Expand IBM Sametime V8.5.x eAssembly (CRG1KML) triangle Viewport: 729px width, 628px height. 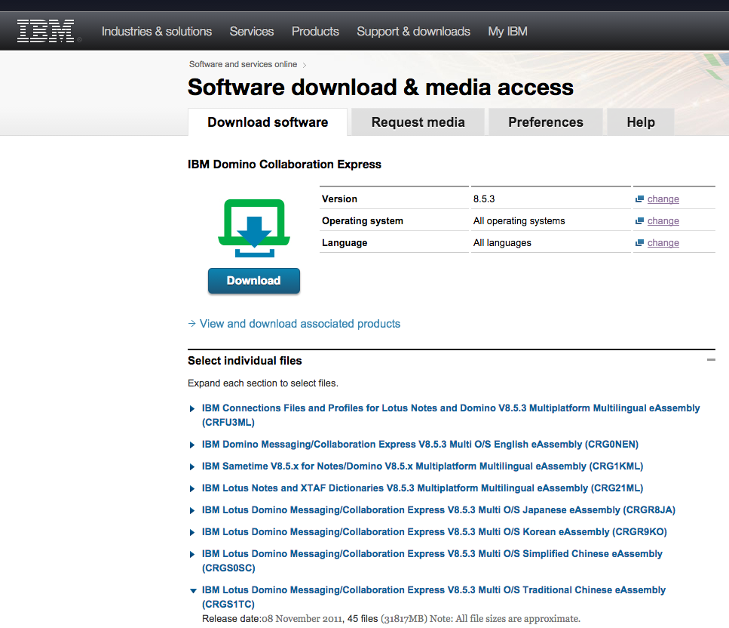click(x=192, y=467)
